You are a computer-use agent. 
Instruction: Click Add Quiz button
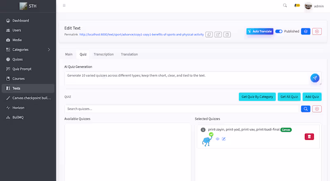click(x=312, y=97)
